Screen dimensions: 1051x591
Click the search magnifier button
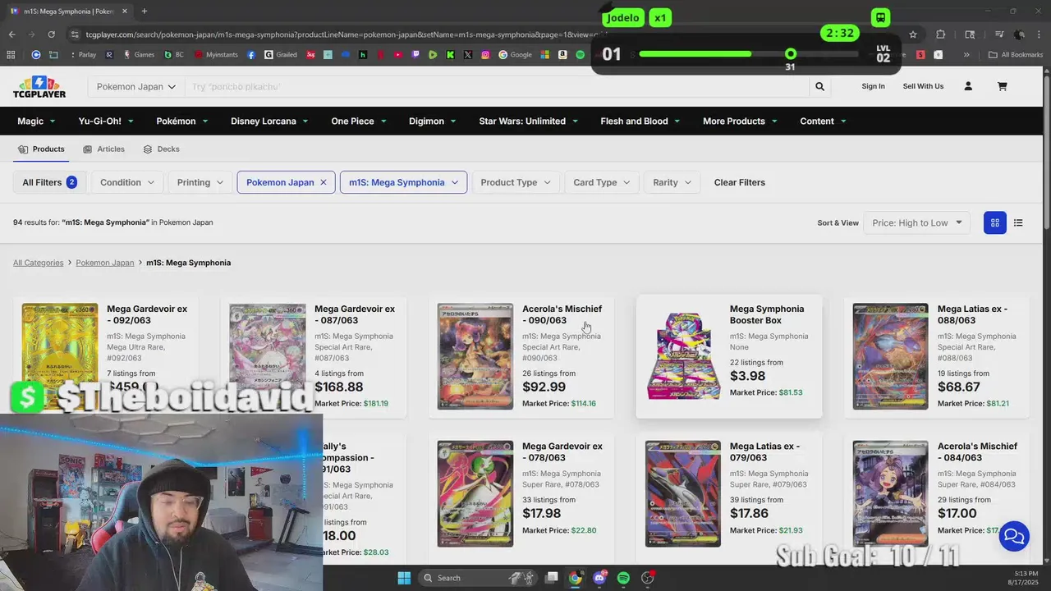[x=819, y=86]
